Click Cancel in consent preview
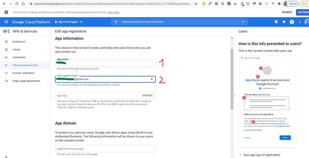309x158 pixels. pyautogui.click(x=247, y=137)
